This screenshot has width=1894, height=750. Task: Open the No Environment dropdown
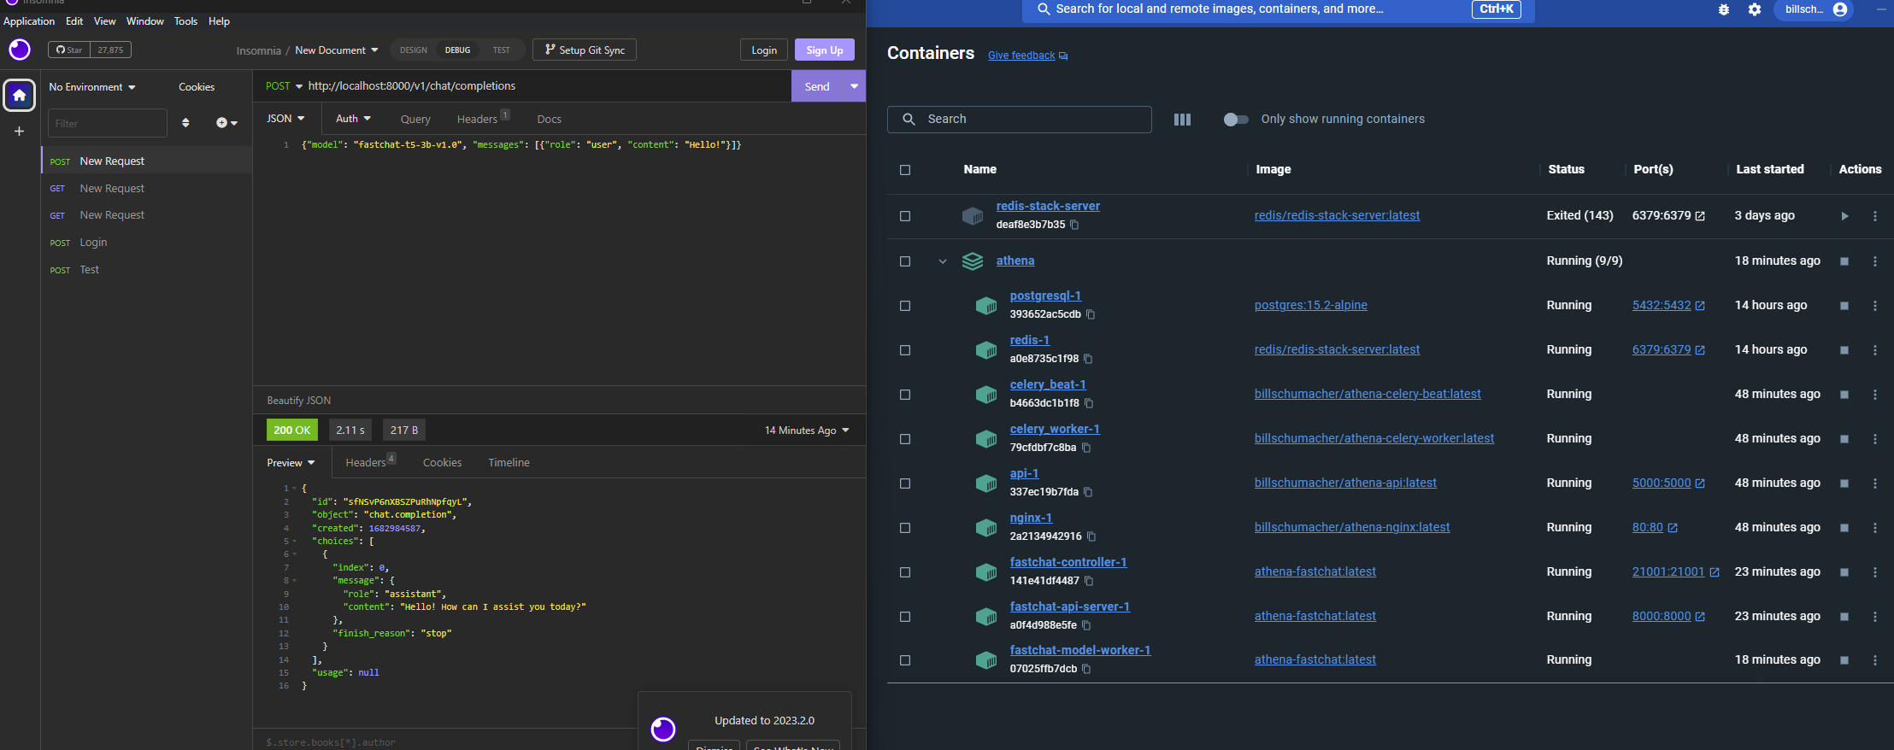click(92, 87)
